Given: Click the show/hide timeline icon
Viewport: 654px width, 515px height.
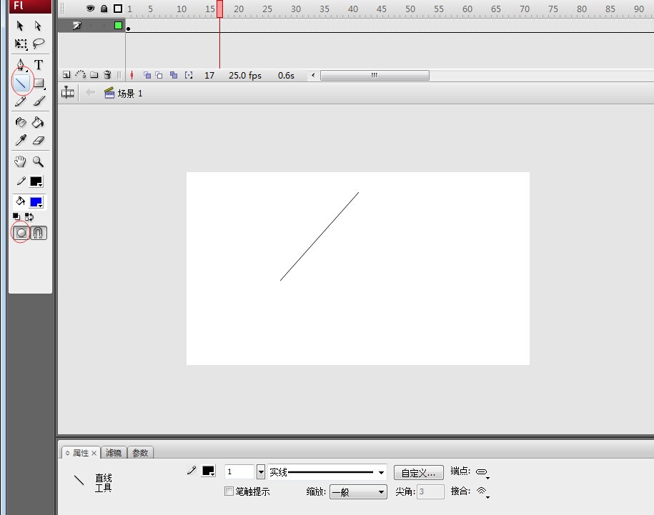Looking at the screenshot, I should [x=68, y=93].
